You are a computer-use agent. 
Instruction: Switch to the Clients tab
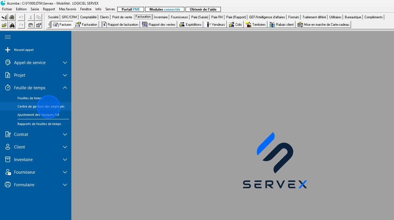coord(104,17)
